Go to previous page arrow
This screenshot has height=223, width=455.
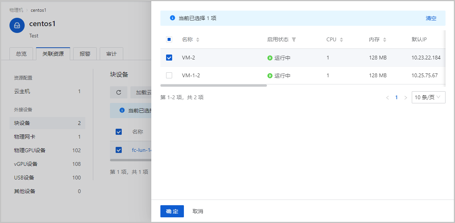point(388,98)
